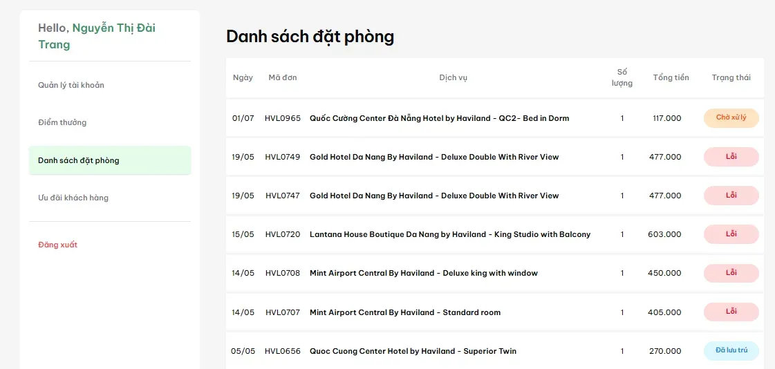This screenshot has width=775, height=369.
Task: Select booking HVL0747 Gold Hotel row
Action: (495, 196)
